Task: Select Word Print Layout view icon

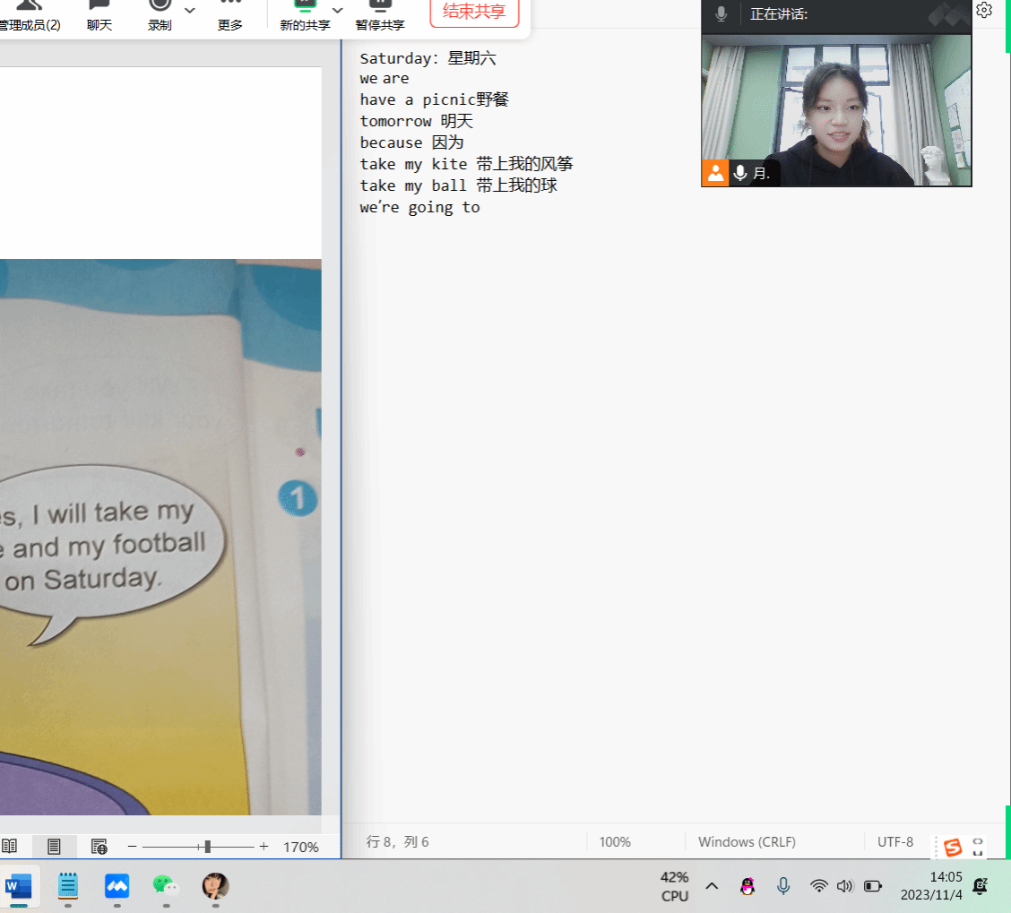Action: click(x=54, y=846)
